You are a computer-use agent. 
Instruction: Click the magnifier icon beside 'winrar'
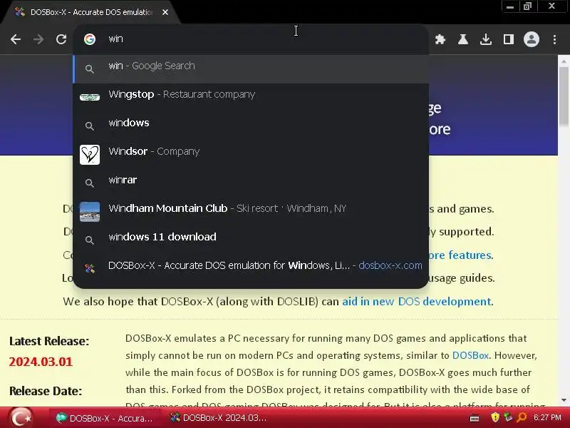coord(90,183)
